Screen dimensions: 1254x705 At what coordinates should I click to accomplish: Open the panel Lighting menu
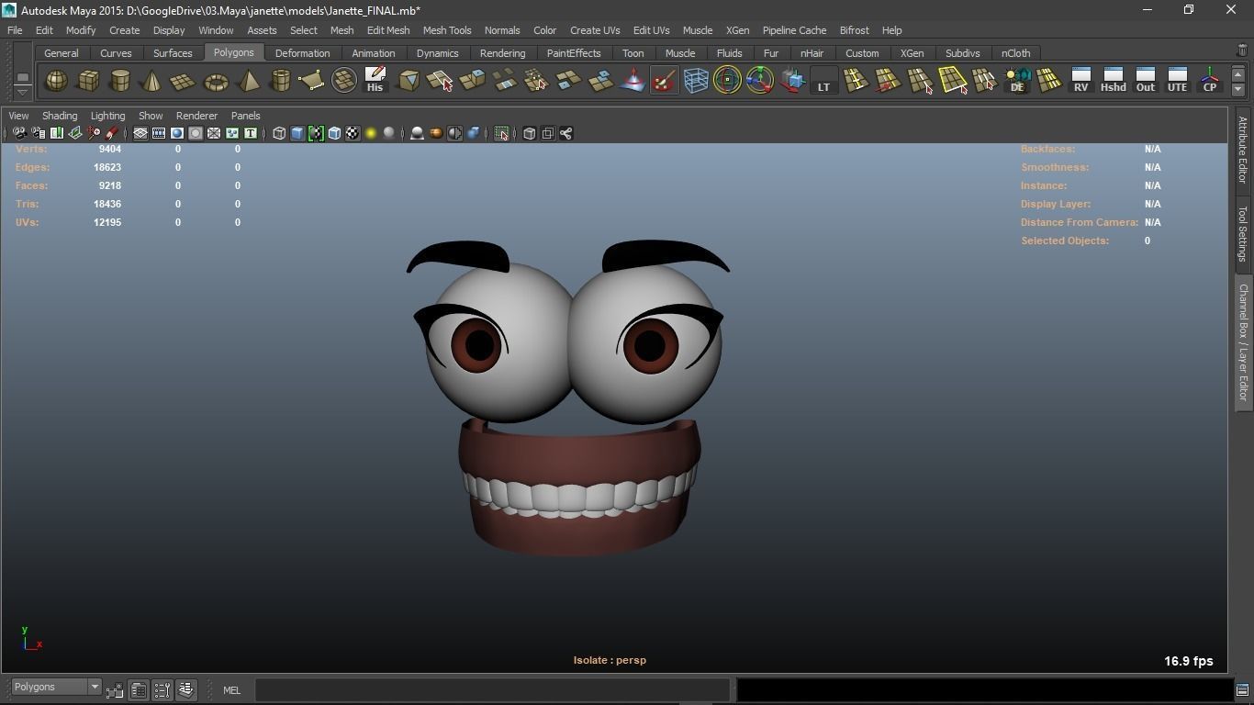click(107, 116)
